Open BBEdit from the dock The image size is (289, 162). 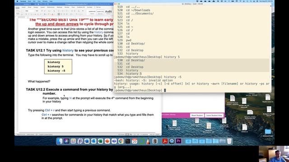coord(80,141)
